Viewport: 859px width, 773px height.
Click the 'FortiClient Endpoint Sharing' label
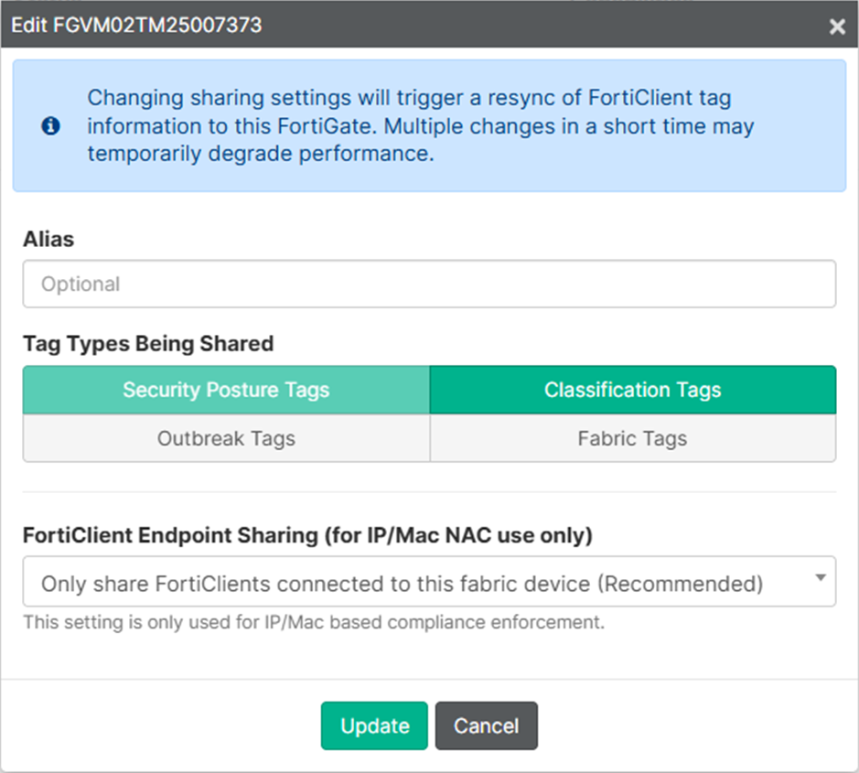pyautogui.click(x=307, y=535)
